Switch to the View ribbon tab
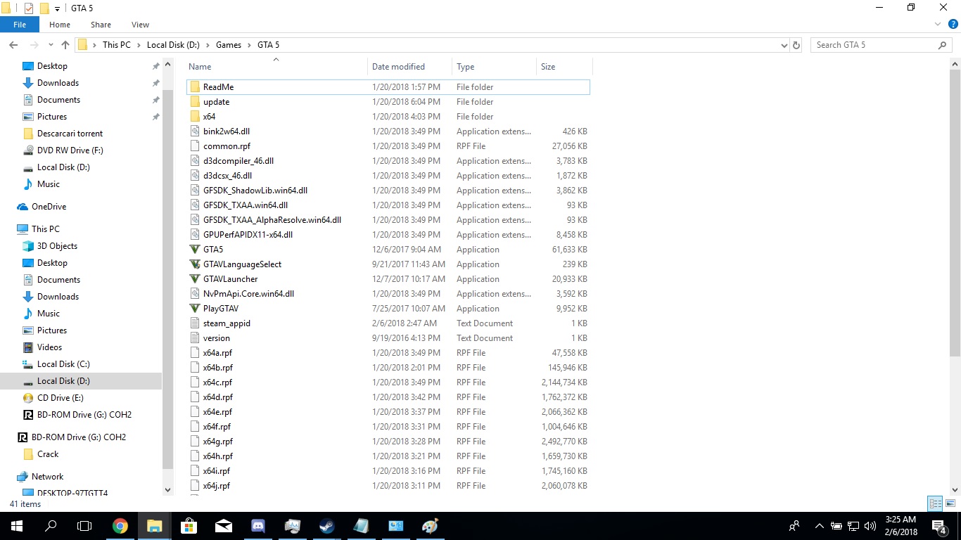 tap(140, 25)
